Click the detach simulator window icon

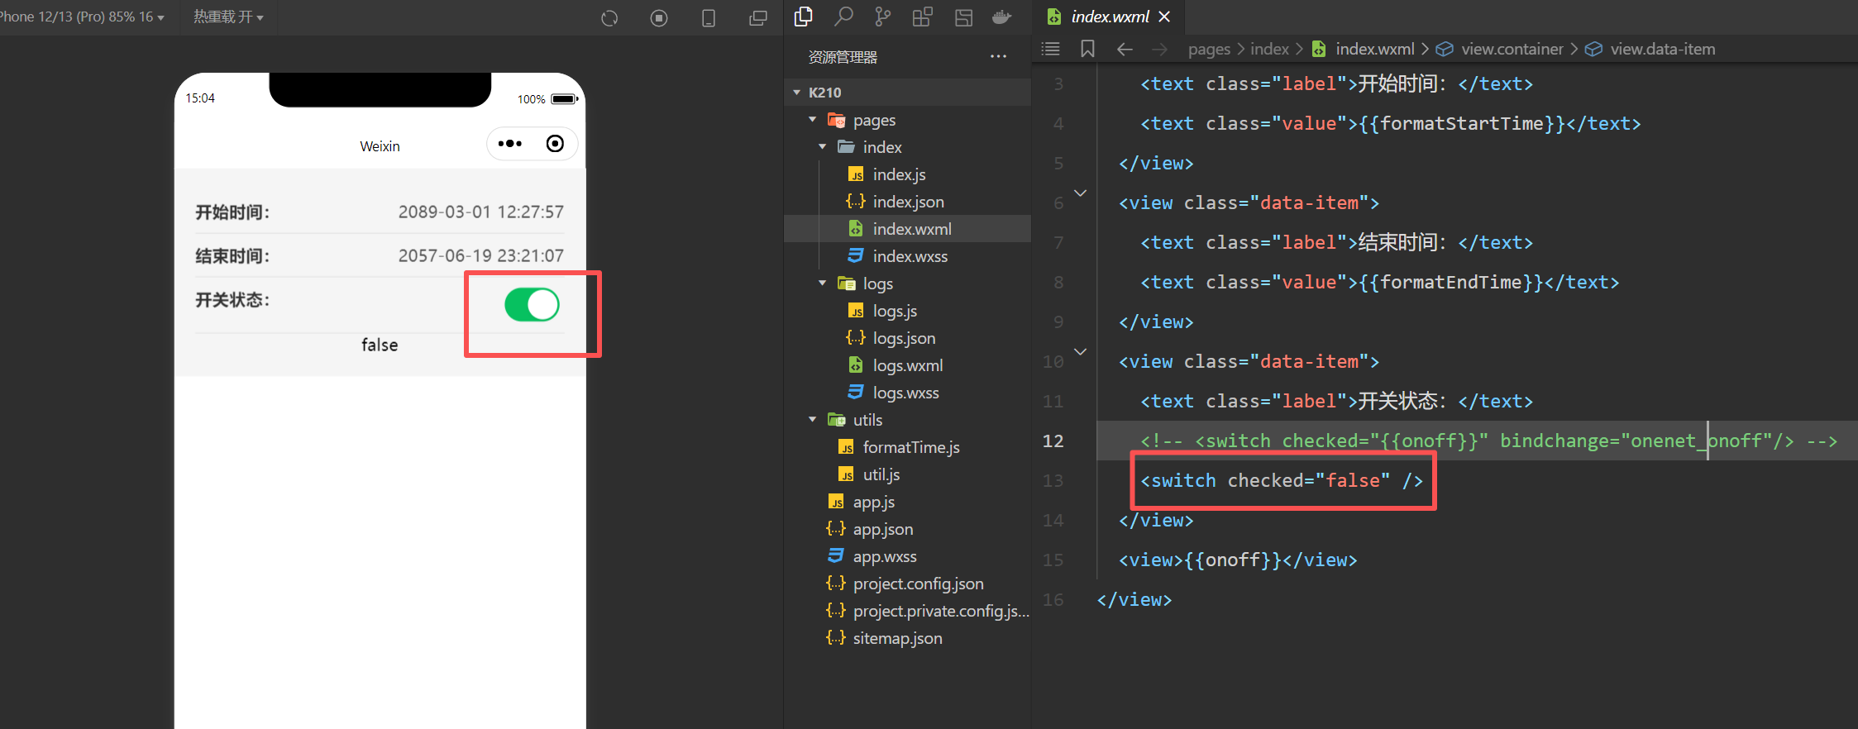pyautogui.click(x=758, y=18)
